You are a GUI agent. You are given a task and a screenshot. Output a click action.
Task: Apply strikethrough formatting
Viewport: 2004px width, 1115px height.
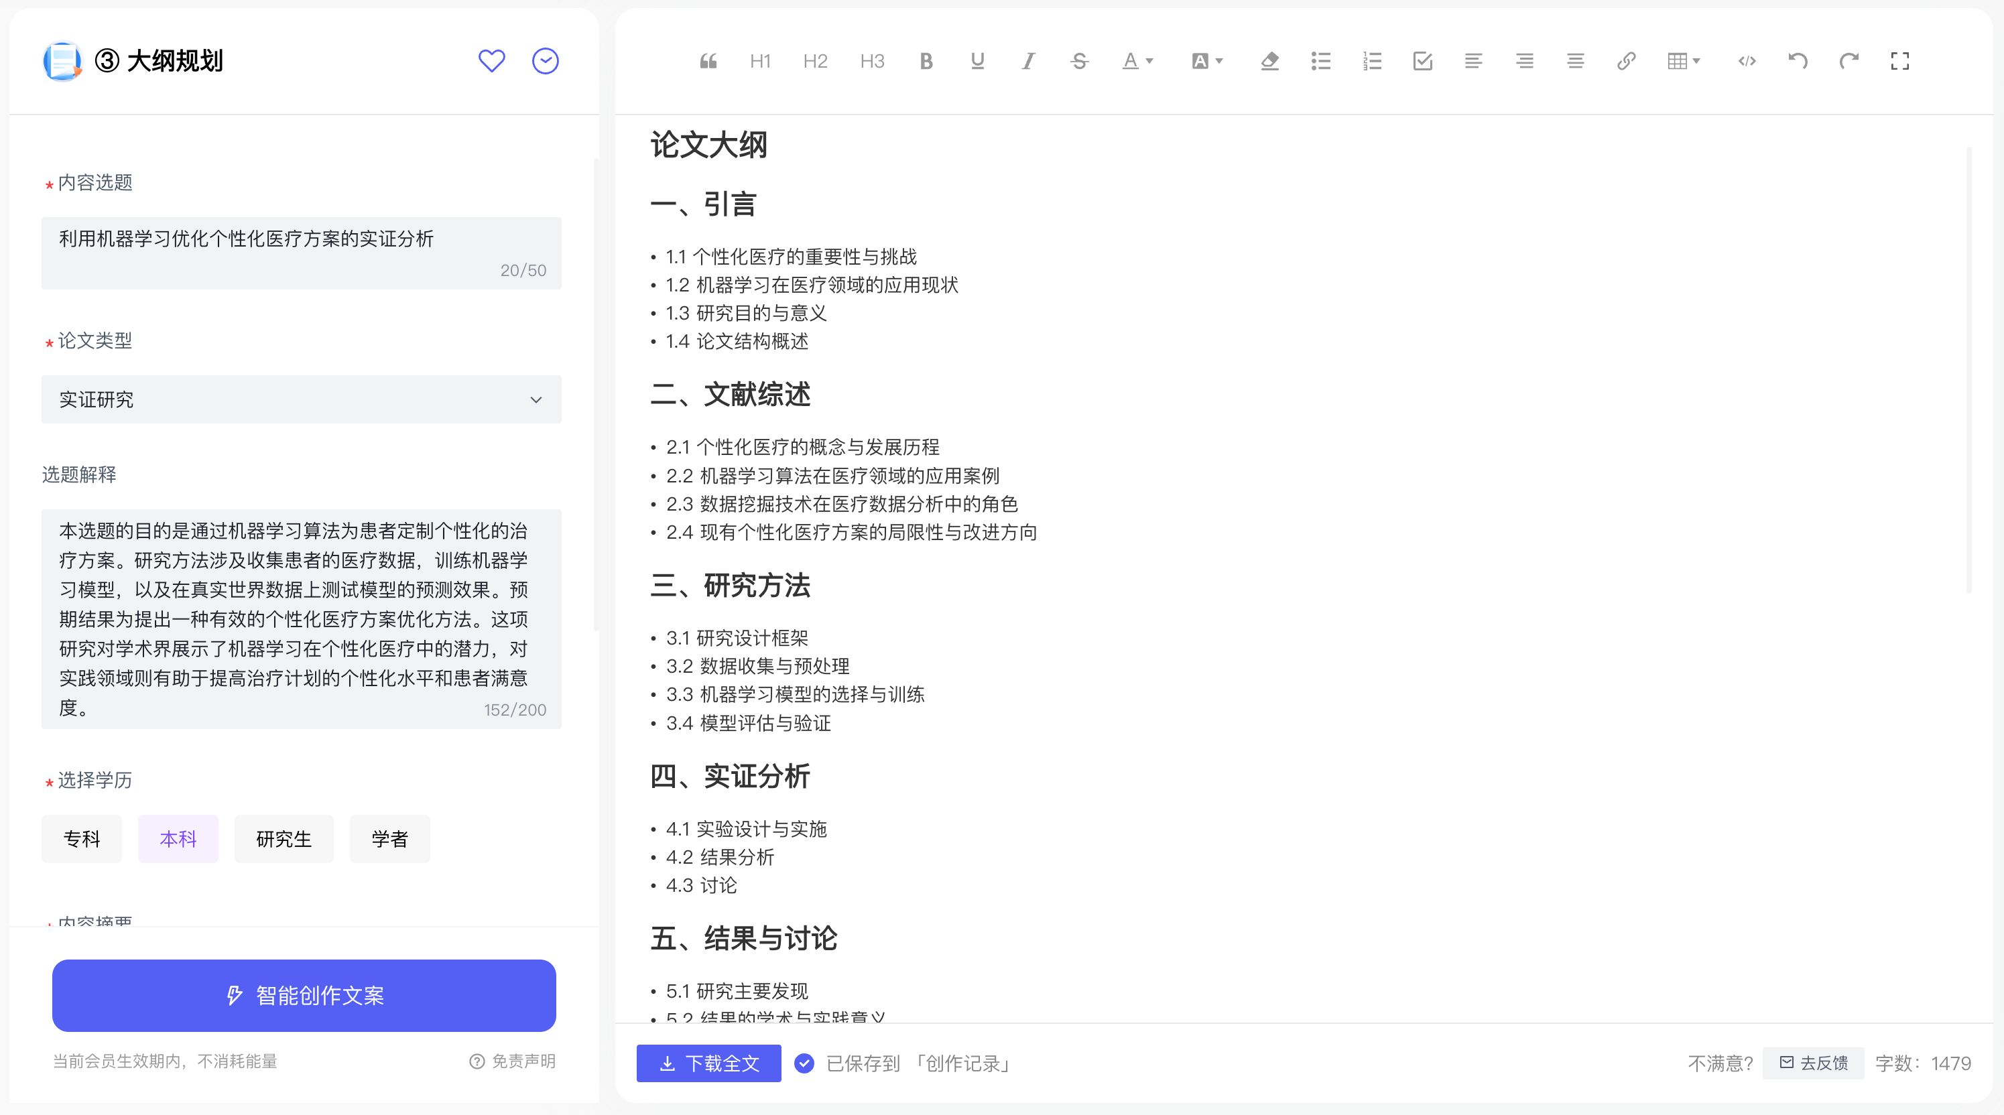(1079, 62)
